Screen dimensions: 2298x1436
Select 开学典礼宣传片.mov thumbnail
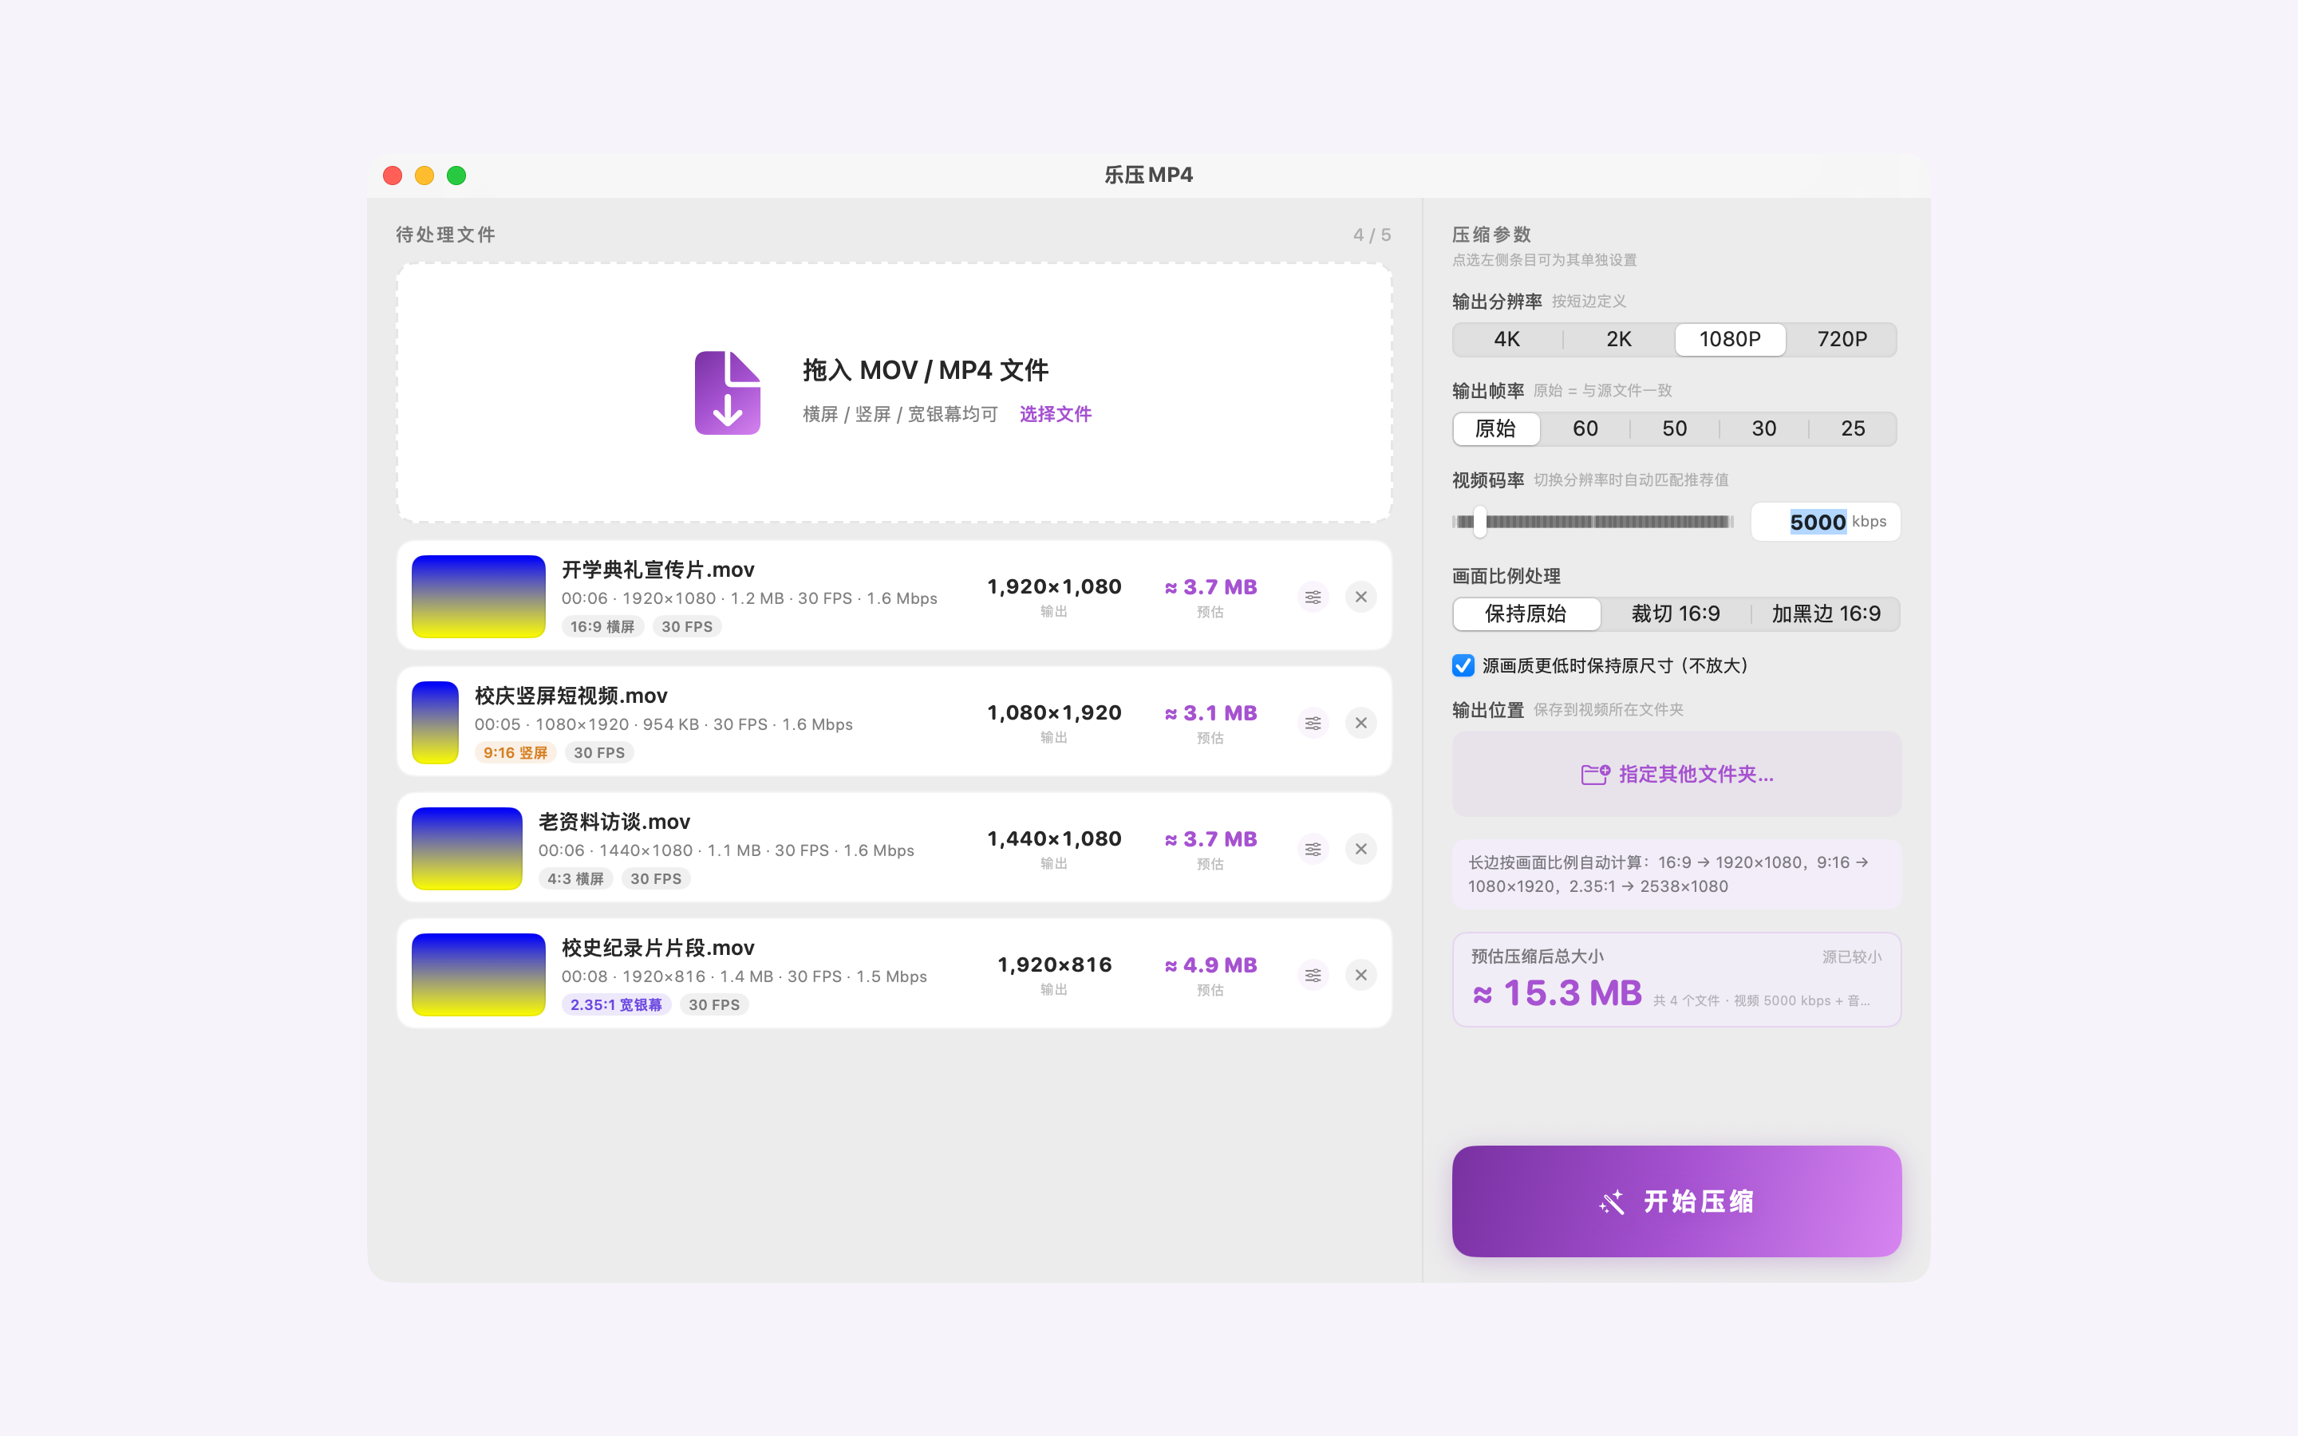point(479,597)
